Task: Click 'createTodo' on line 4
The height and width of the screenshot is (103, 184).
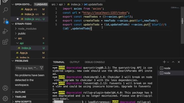Action: click(91, 21)
